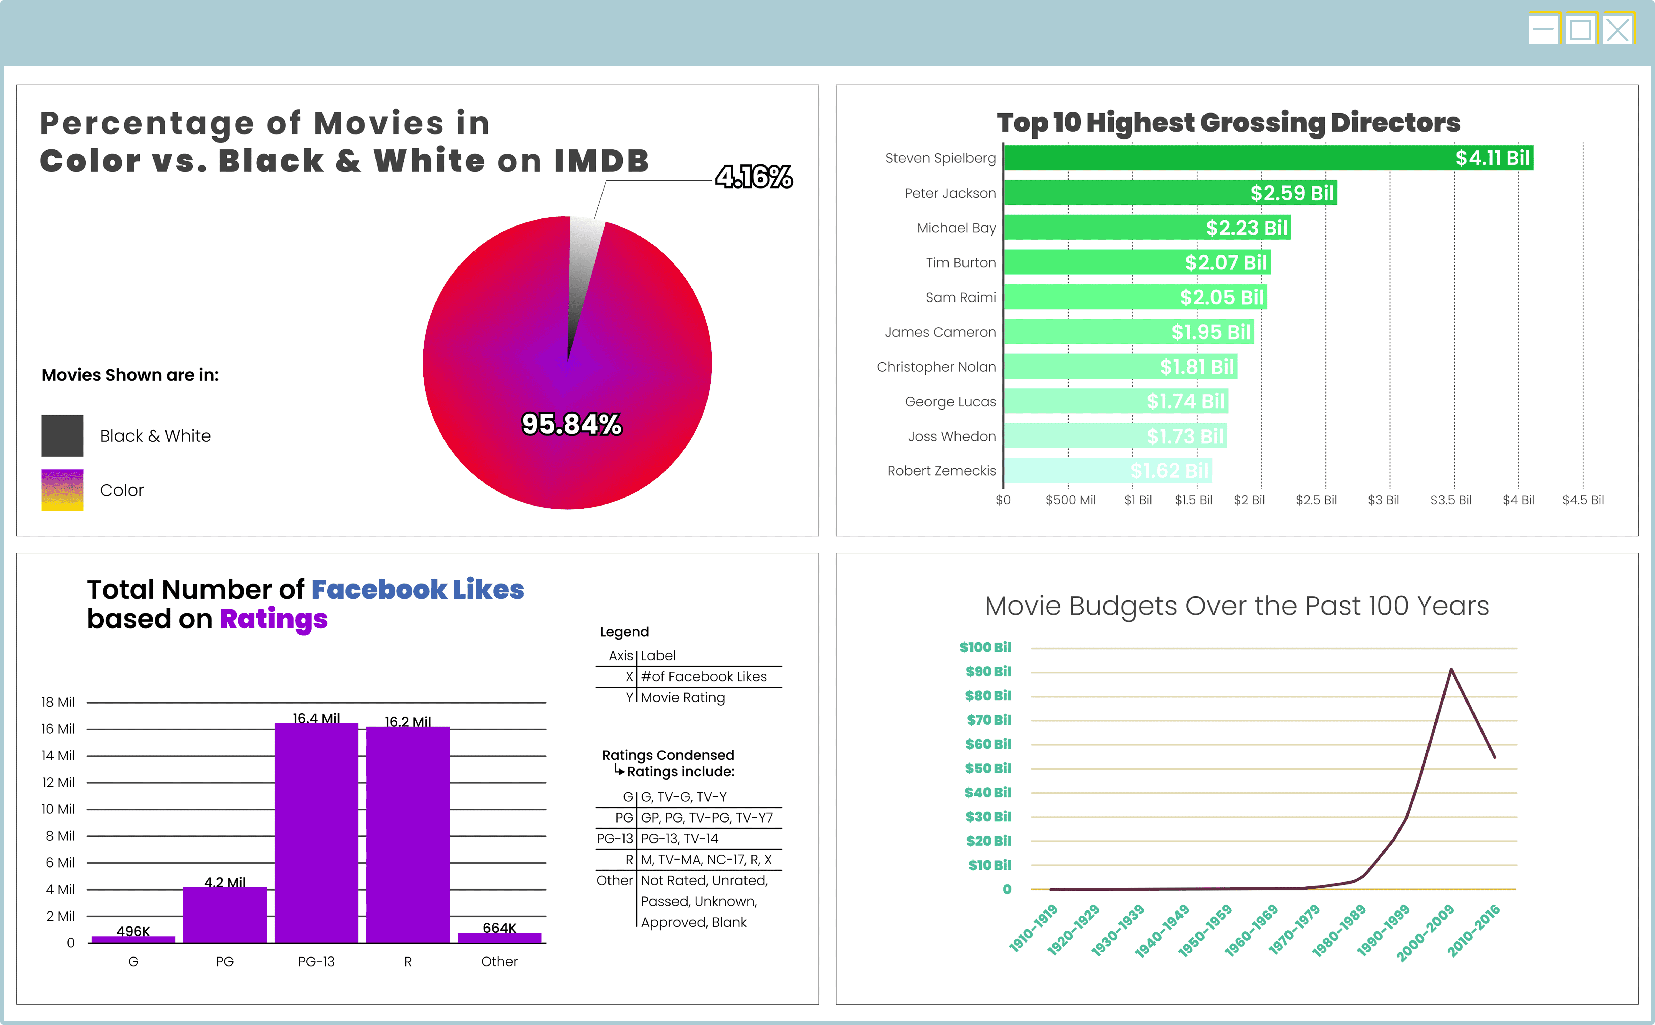Image resolution: width=1655 pixels, height=1025 pixels.
Task: Click the Sam Raimi $2.05 Bil bar
Action: point(1136,297)
